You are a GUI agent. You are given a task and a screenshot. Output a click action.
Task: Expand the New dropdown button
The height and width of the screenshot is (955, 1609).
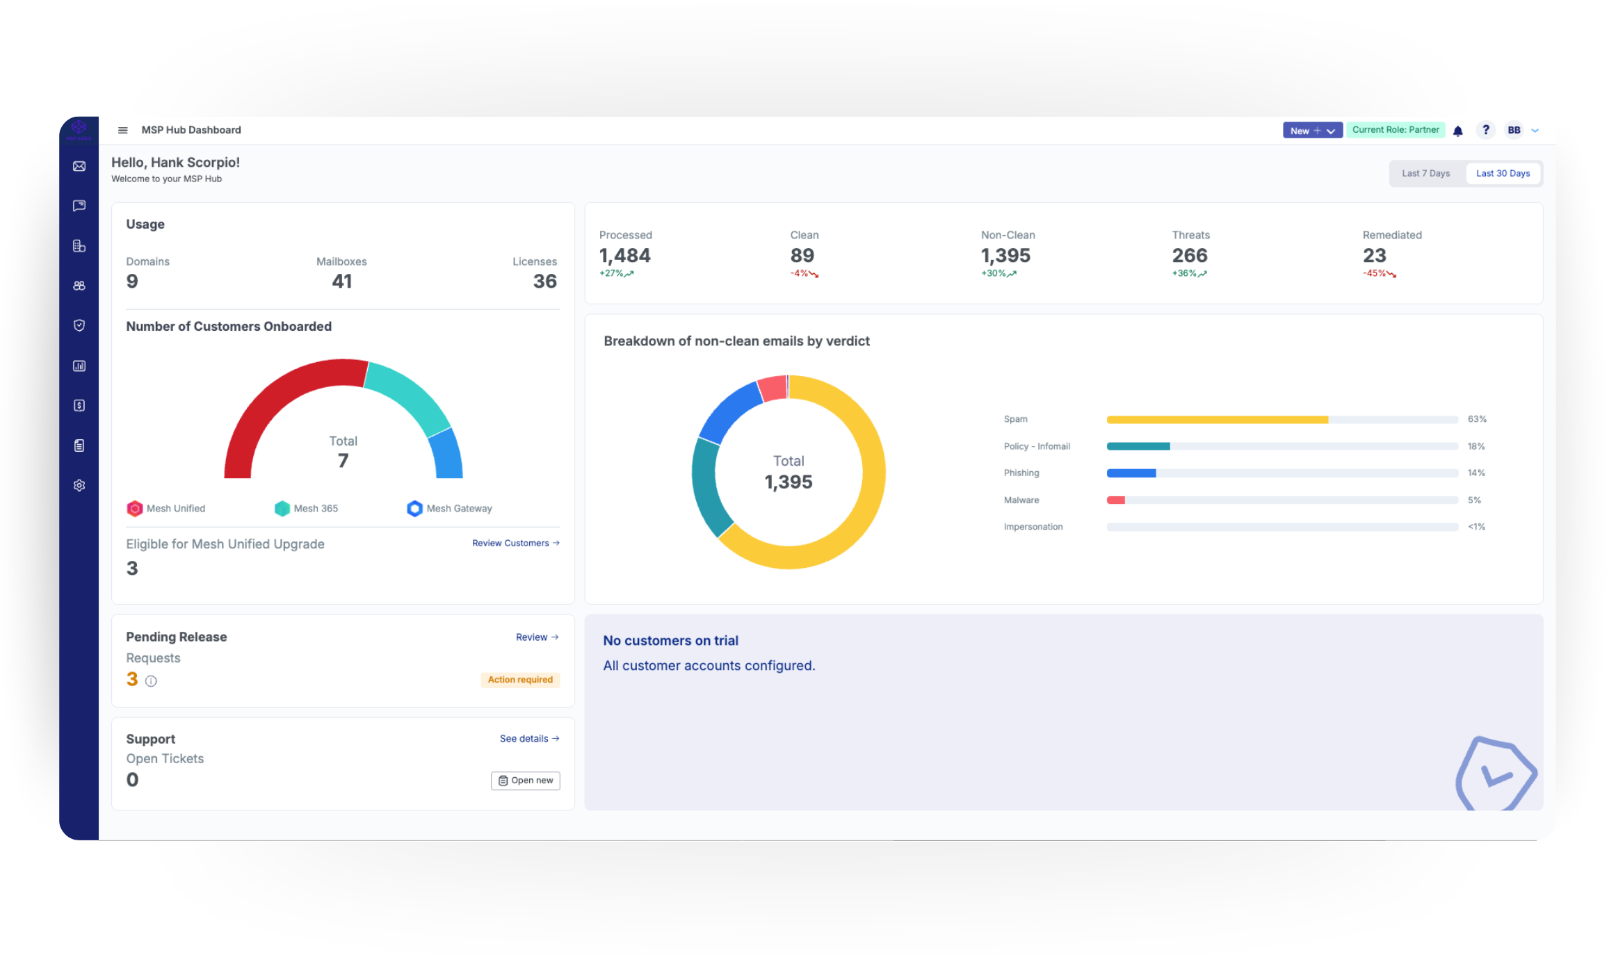point(1312,131)
